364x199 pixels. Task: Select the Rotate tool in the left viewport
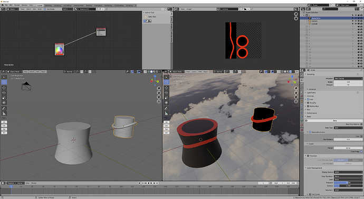4,93
